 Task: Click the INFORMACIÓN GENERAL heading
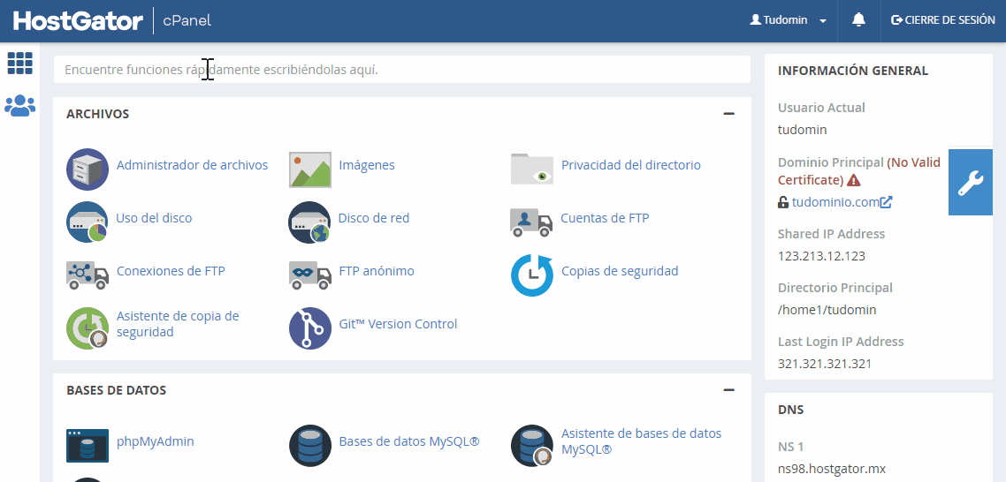pyautogui.click(x=853, y=71)
